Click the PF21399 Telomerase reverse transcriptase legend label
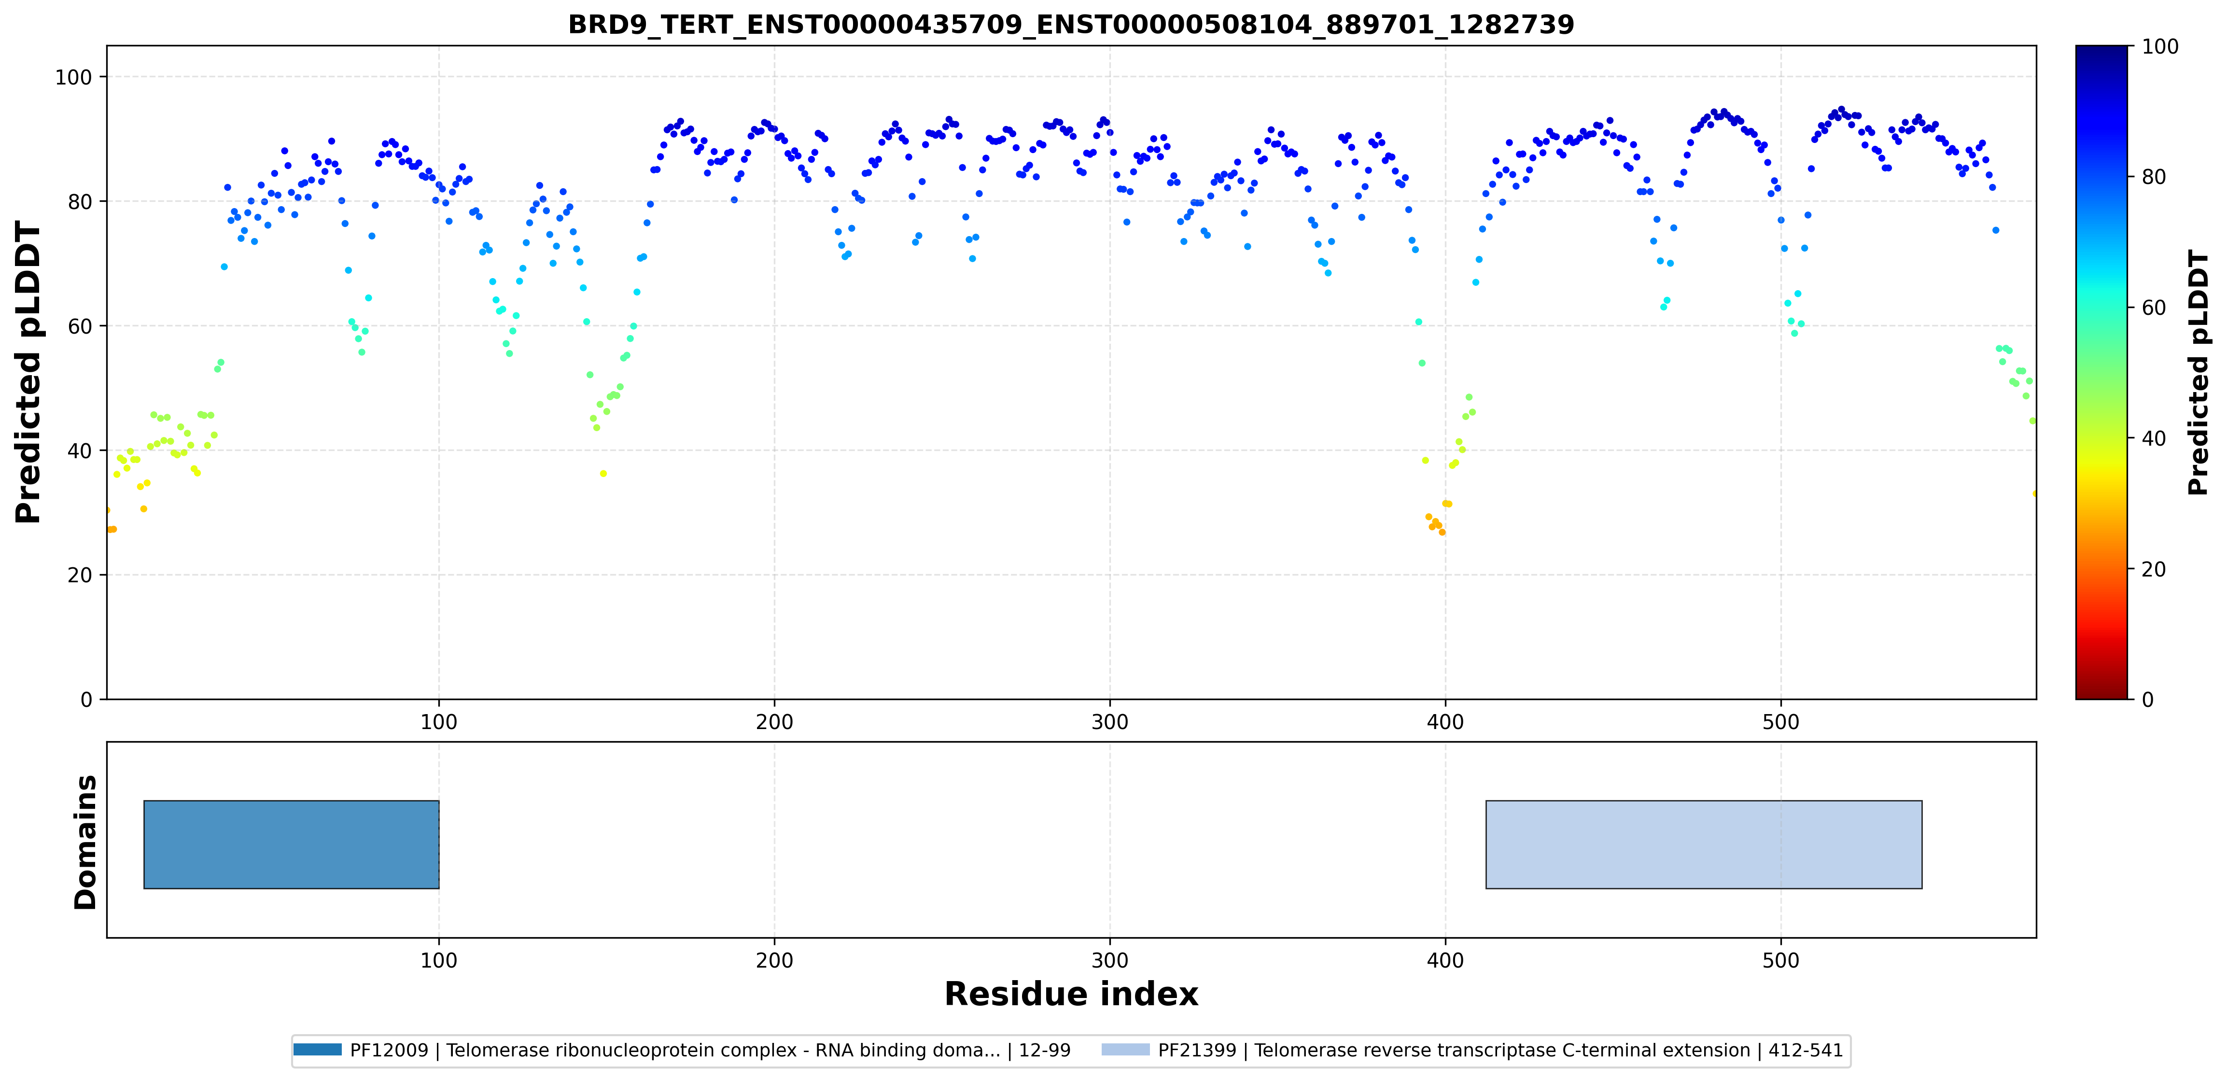Screen dimensions: 2227x1082 coord(1500,1050)
